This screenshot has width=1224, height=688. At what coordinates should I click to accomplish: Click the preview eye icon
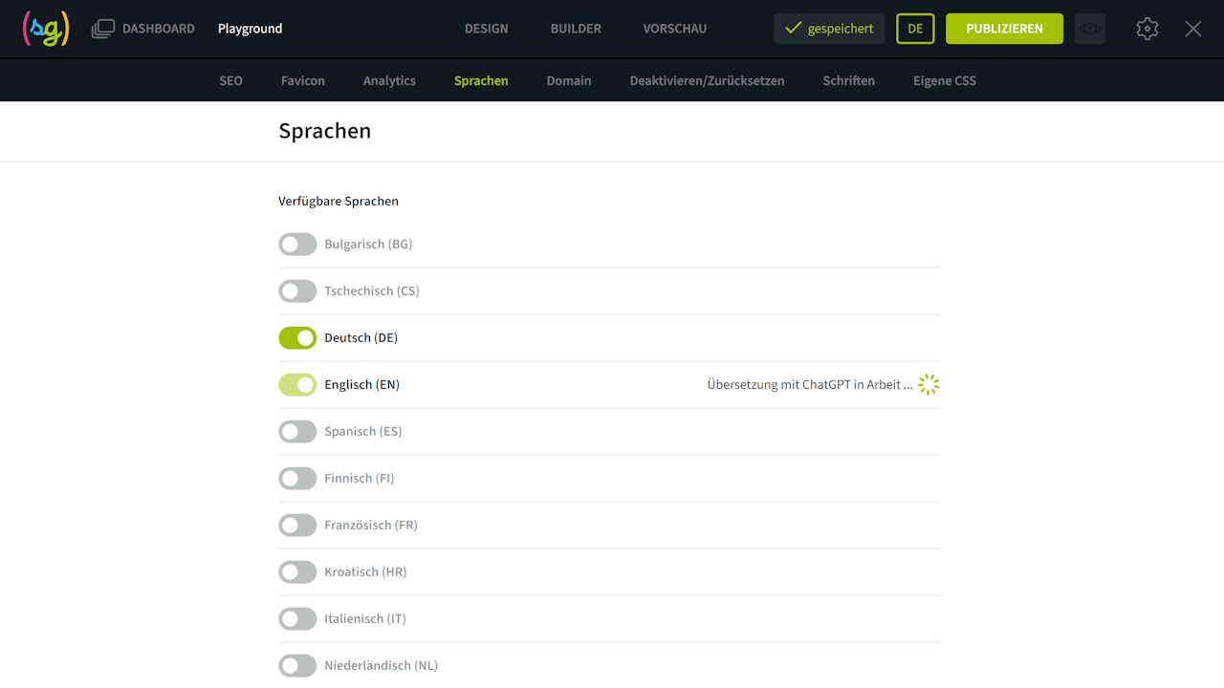(x=1090, y=29)
